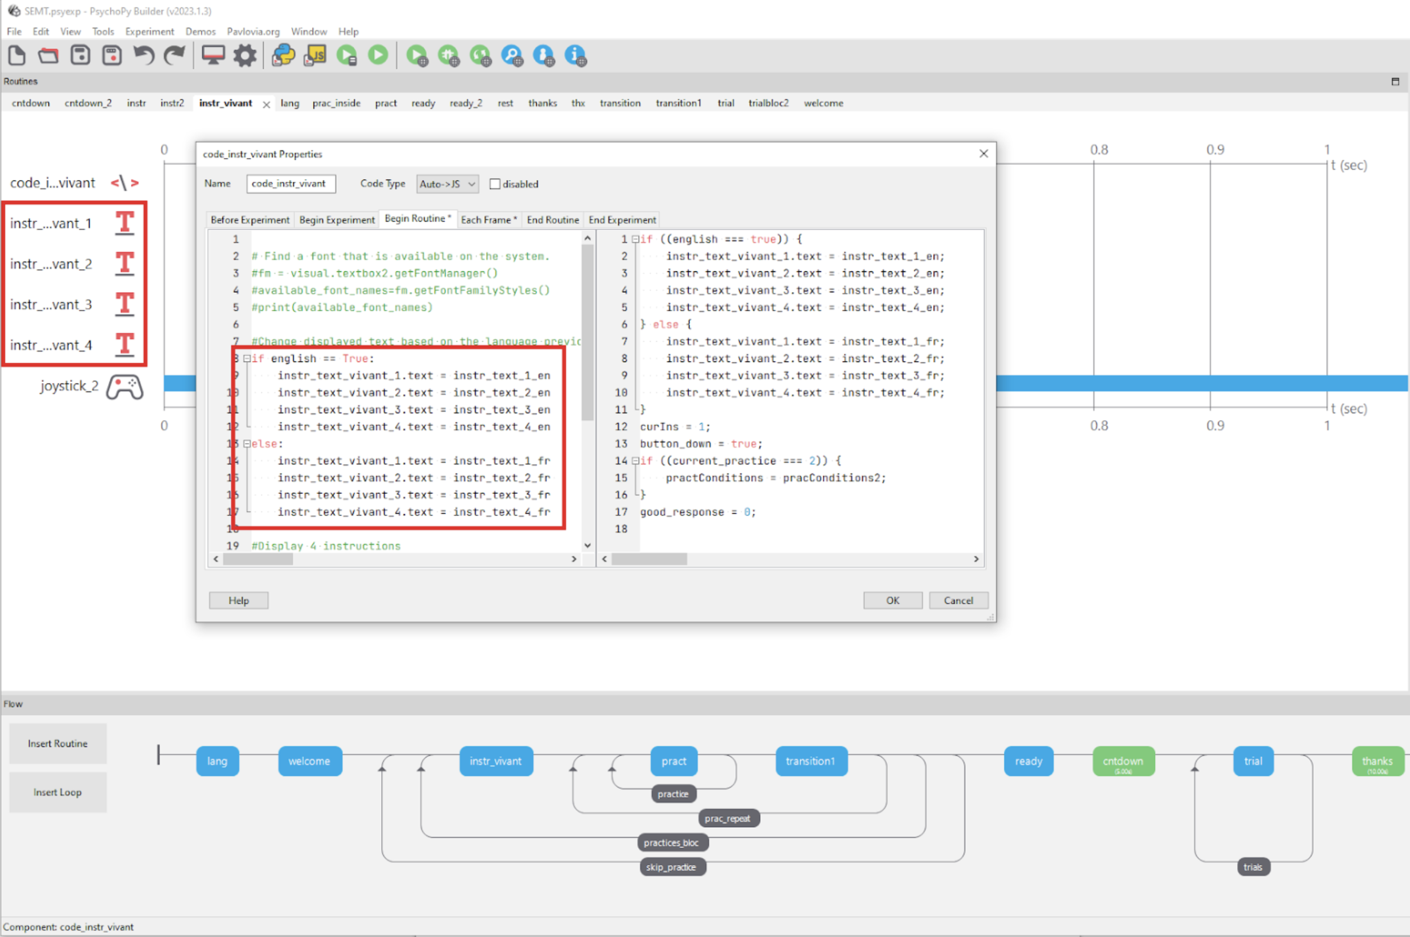
Task: Collapse the 'else:' Python code fold
Action: (x=247, y=444)
